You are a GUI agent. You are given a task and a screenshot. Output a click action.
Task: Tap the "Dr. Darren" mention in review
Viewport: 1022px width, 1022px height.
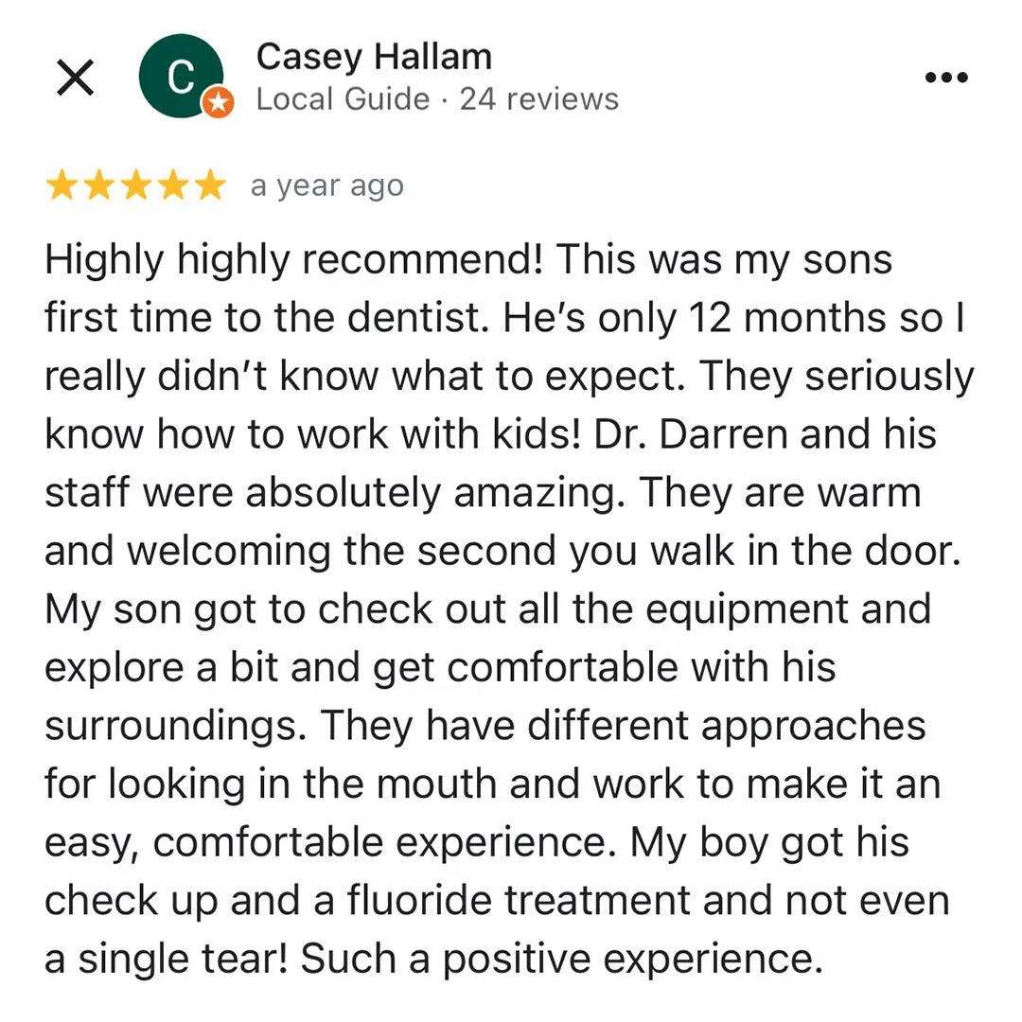[x=690, y=434]
